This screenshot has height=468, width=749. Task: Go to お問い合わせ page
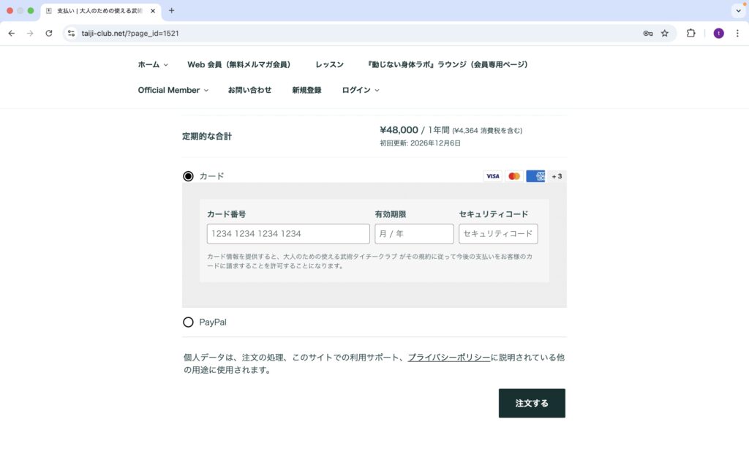(x=249, y=90)
